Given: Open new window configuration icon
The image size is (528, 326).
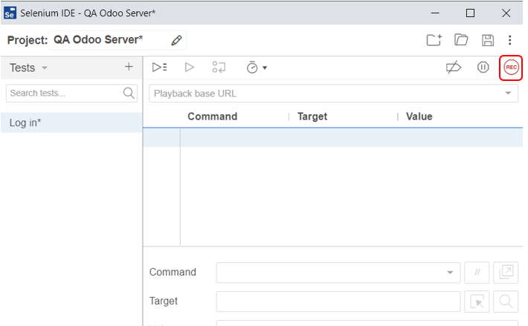Looking at the screenshot, I should point(506,273).
